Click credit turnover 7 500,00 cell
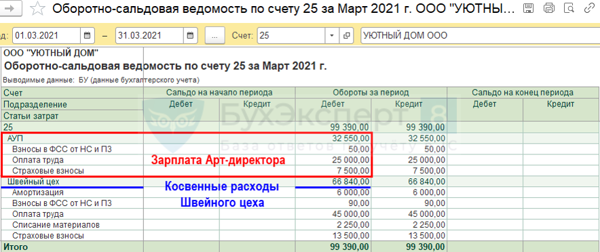600x252 pixels. click(x=409, y=171)
